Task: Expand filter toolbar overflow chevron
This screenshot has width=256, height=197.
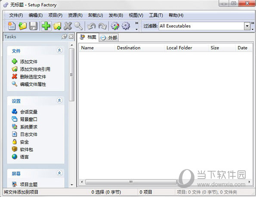Action: pyautogui.click(x=253, y=26)
